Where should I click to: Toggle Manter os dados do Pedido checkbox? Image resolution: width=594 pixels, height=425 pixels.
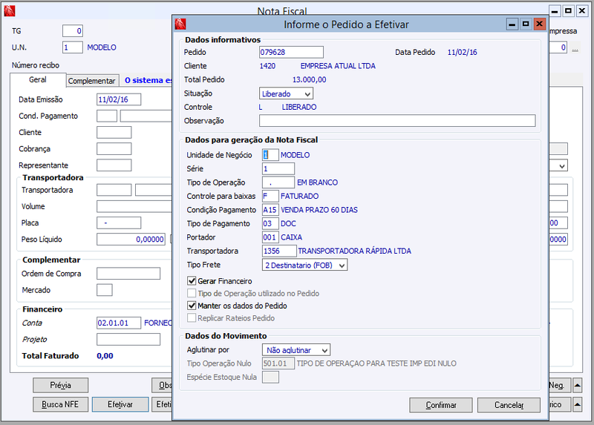pyautogui.click(x=192, y=306)
